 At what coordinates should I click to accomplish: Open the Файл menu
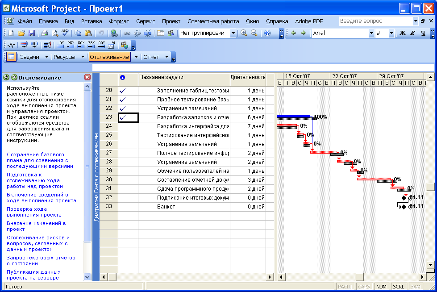[25, 21]
